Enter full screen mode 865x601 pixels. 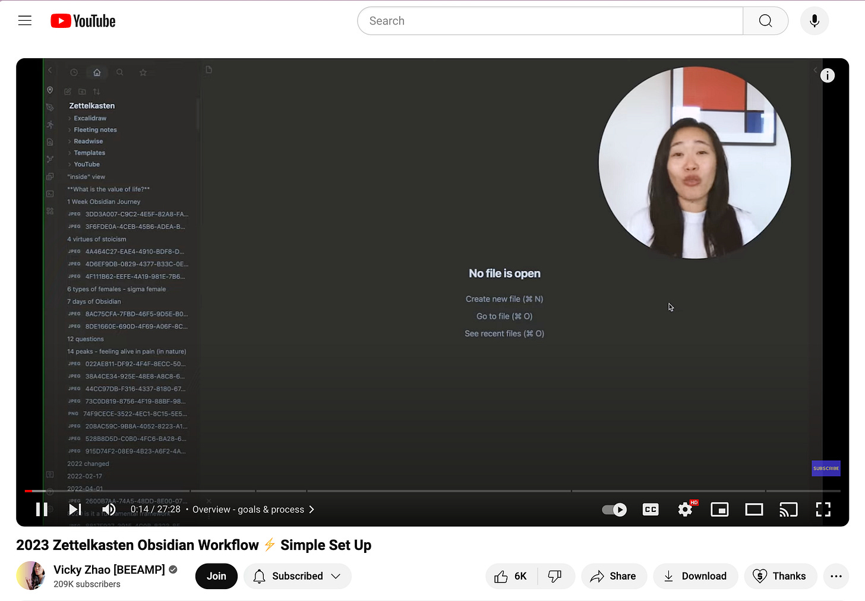coord(823,510)
